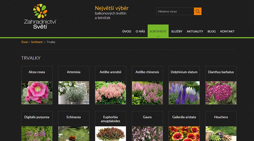The image size is (254, 141).
Task: Open the Zahradnictví Světí logo home link
Action: [40, 16]
